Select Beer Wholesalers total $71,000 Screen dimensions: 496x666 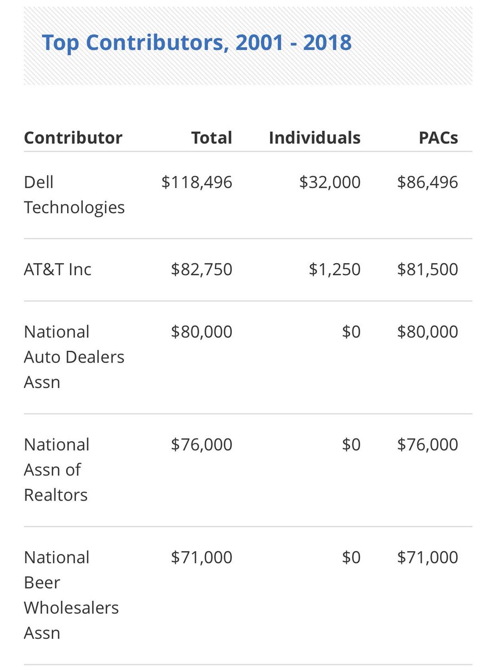[202, 557]
